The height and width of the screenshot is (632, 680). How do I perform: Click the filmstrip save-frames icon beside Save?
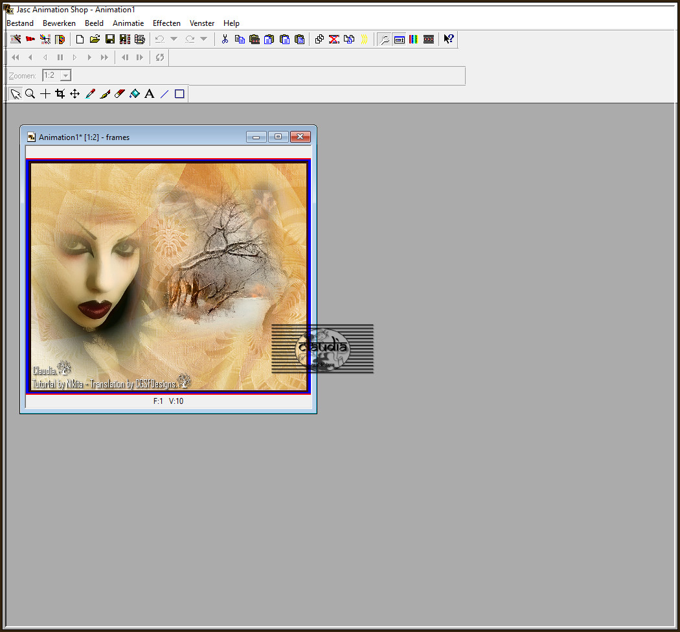[x=125, y=39]
